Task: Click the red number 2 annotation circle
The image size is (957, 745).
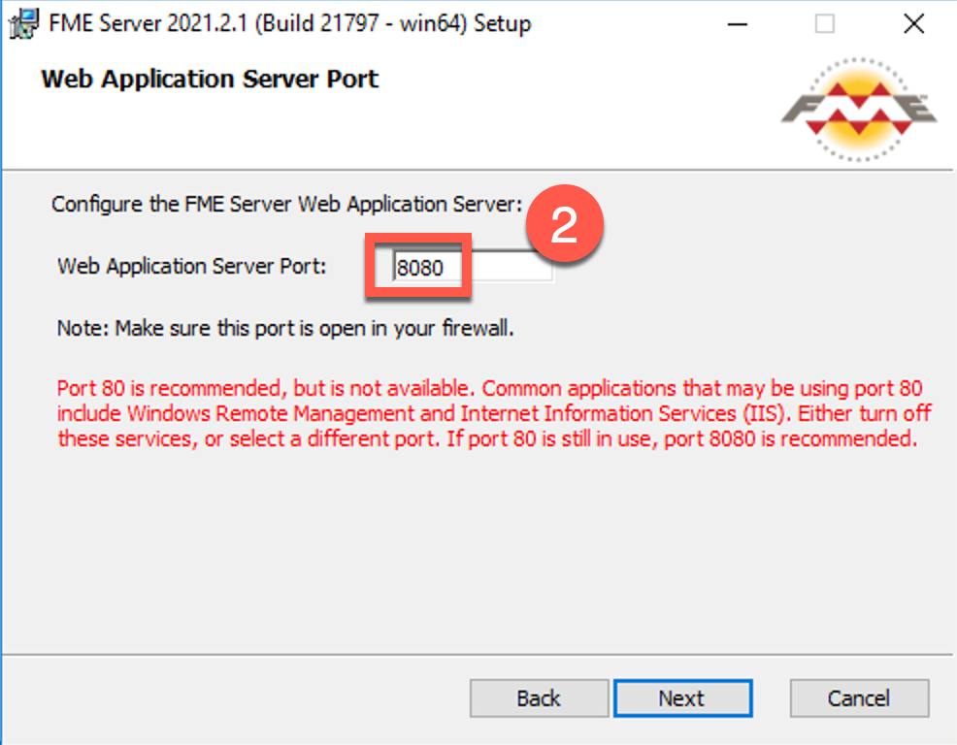Action: point(565,224)
